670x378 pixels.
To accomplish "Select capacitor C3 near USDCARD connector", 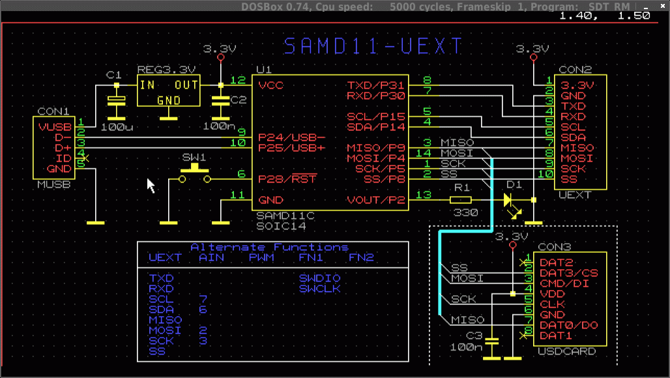I will click(x=493, y=340).
